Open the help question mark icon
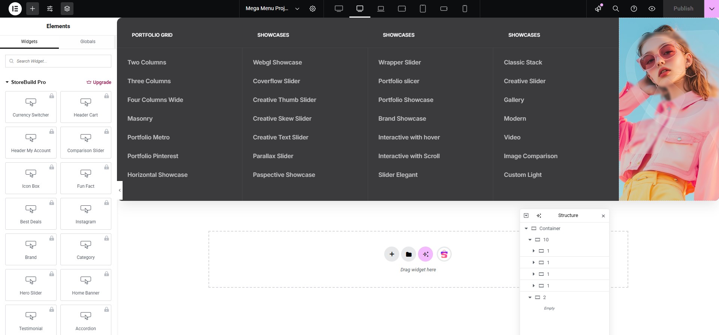This screenshot has height=335, width=719. [634, 9]
